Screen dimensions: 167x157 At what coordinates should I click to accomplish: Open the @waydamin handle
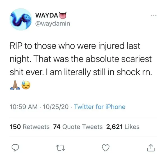[x=52, y=24]
